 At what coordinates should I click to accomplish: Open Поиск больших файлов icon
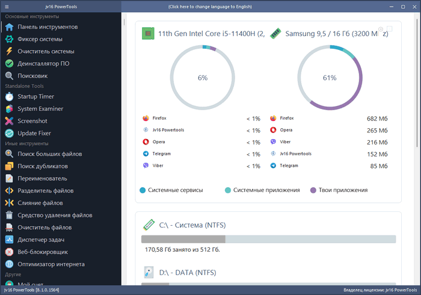pos(10,154)
